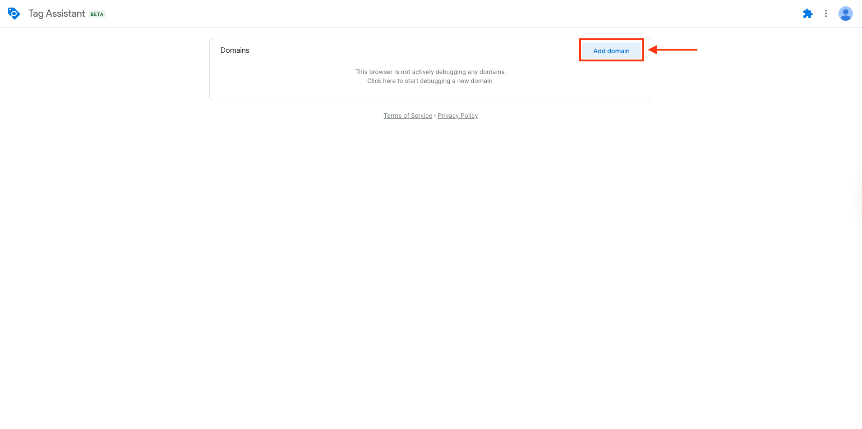
Task: Click the Tag Assistant title text
Action: (56, 13)
